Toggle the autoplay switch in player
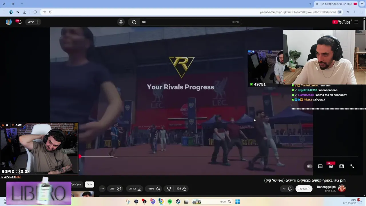Image resolution: width=366 pixels, height=206 pixels. [309, 166]
